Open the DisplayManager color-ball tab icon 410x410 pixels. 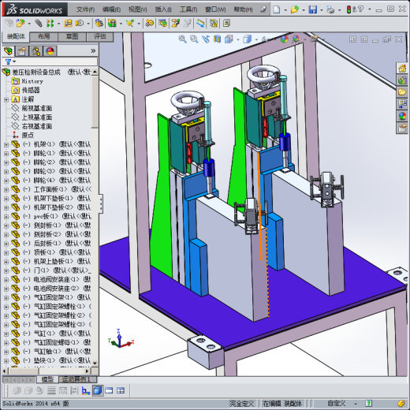[50, 51]
